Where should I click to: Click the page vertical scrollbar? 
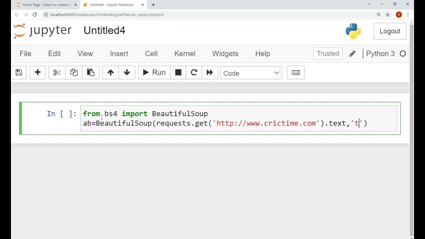click(x=412, y=129)
